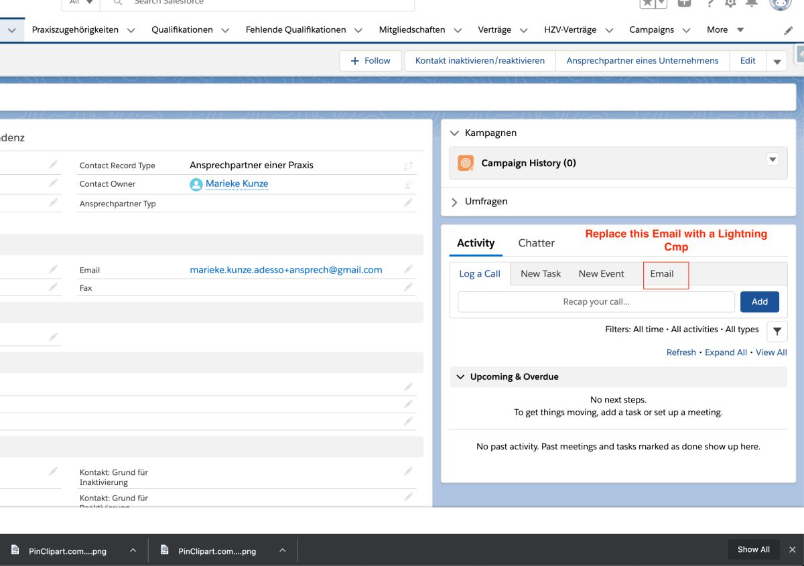
Task: Open the activity filter funnel icon
Action: click(x=777, y=331)
